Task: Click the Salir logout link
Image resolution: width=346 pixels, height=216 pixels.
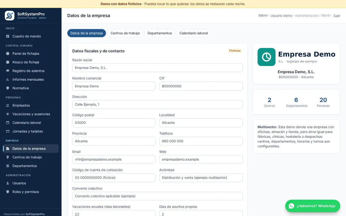Action: pyautogui.click(x=337, y=16)
